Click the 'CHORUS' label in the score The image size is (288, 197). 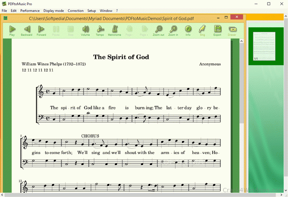tap(90, 136)
